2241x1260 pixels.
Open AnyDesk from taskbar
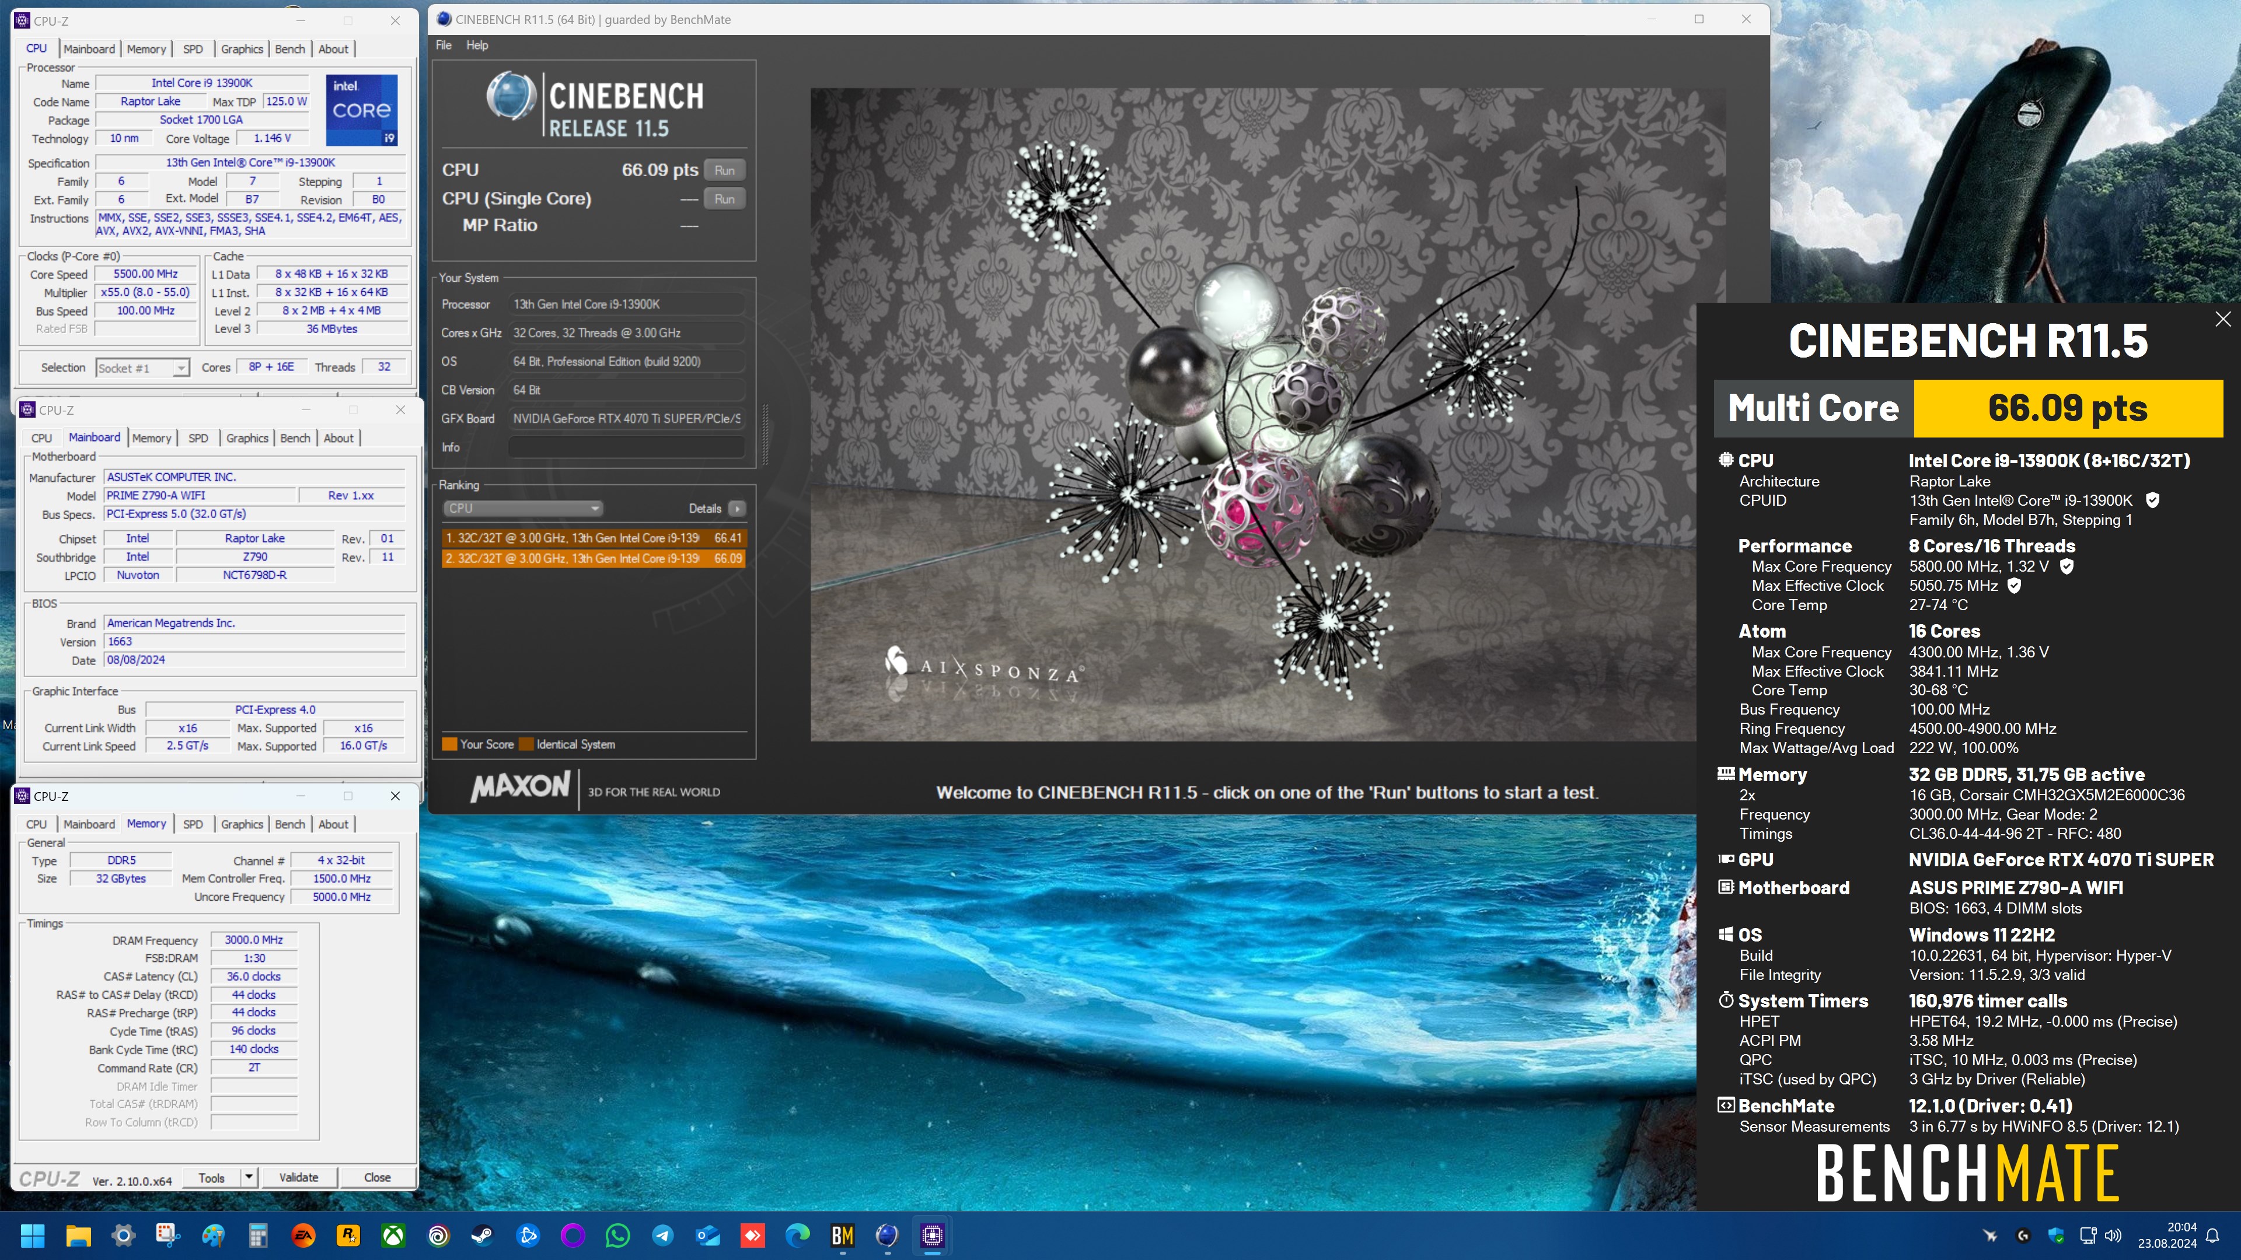click(752, 1235)
